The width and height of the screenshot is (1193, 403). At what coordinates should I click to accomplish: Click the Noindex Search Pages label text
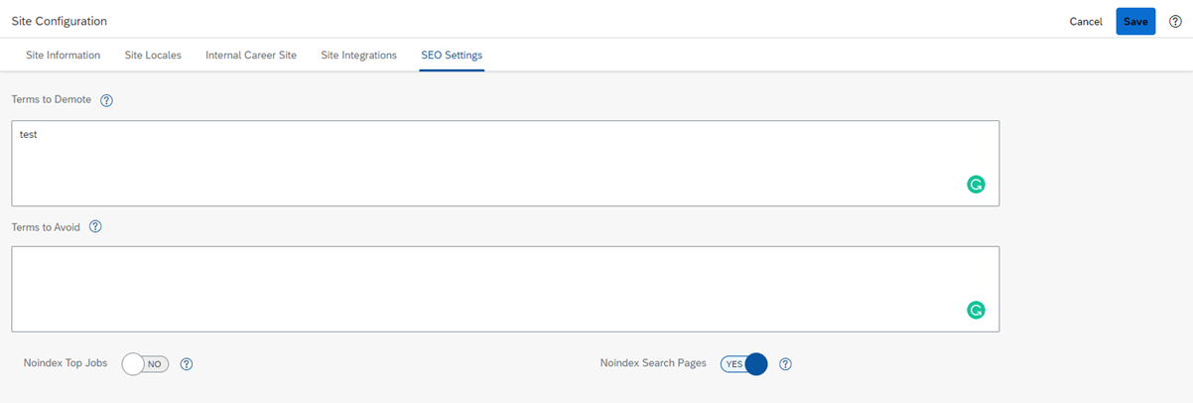click(x=653, y=363)
